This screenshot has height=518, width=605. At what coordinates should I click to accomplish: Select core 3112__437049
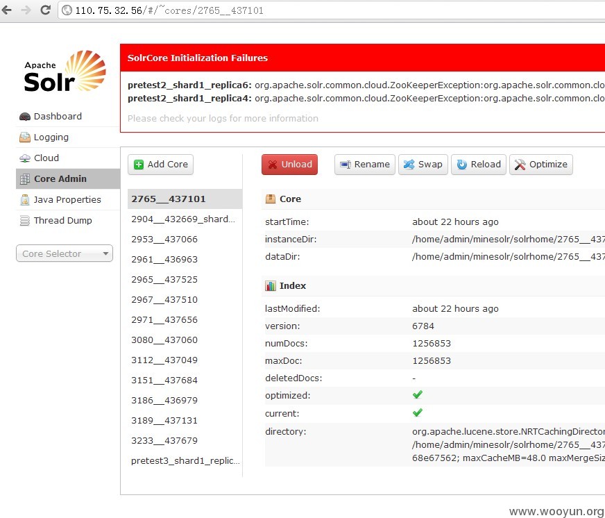pyautogui.click(x=185, y=360)
